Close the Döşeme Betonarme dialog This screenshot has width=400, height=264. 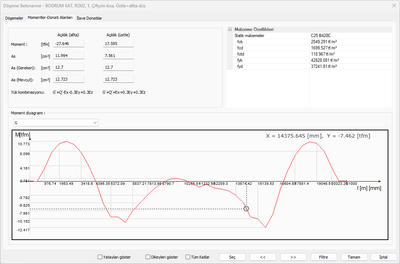tap(394, 5)
